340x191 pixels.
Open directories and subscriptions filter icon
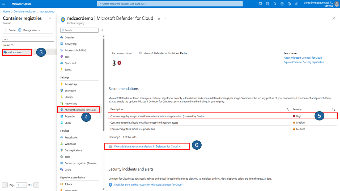click(x=267, y=4)
